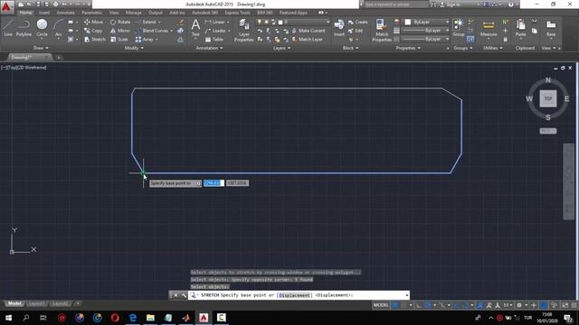Open Layer Properties manager
Viewport: 579px width, 325px height.
(x=243, y=31)
